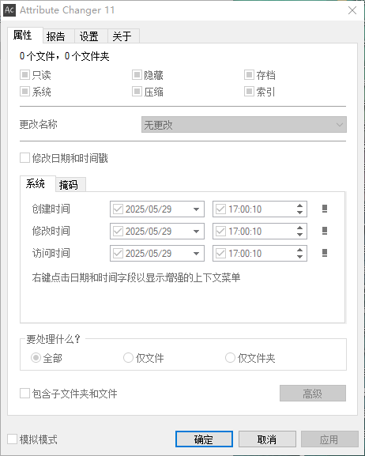Toggle the 隐藏 checkbox

click(137, 75)
